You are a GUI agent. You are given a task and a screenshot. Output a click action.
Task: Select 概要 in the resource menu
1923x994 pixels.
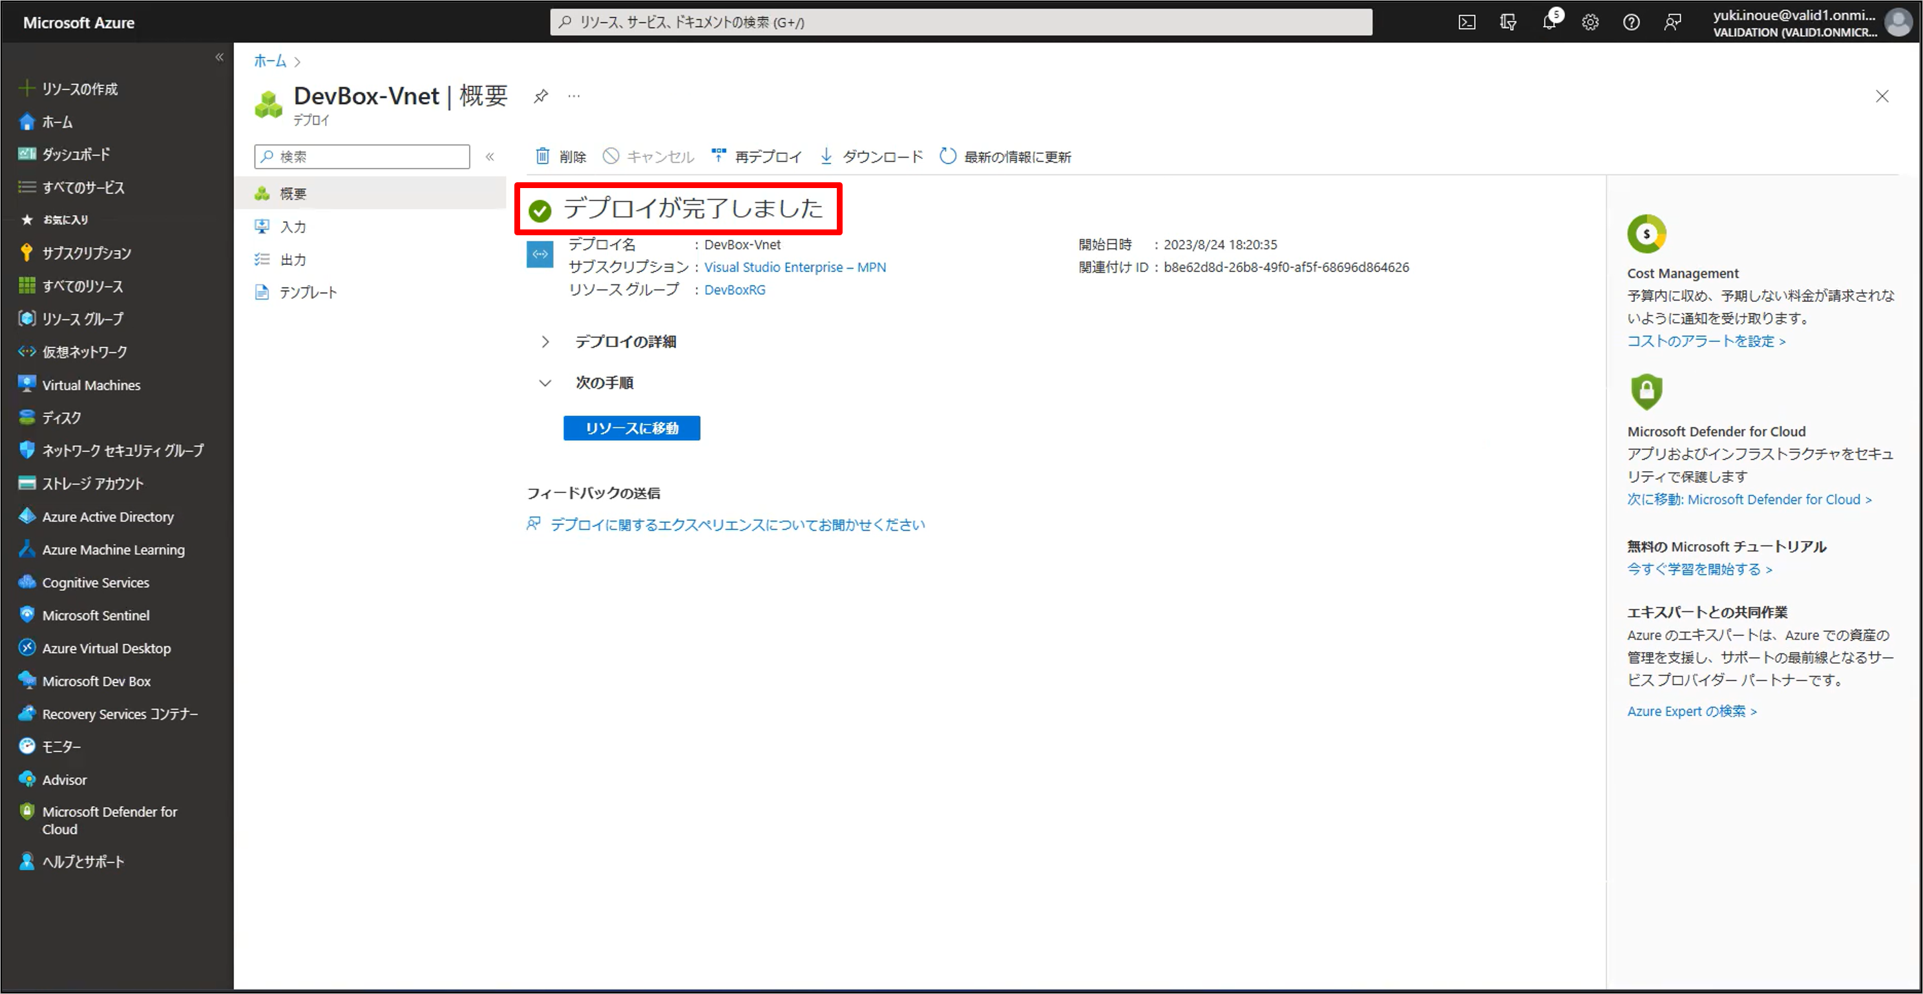pos(371,193)
